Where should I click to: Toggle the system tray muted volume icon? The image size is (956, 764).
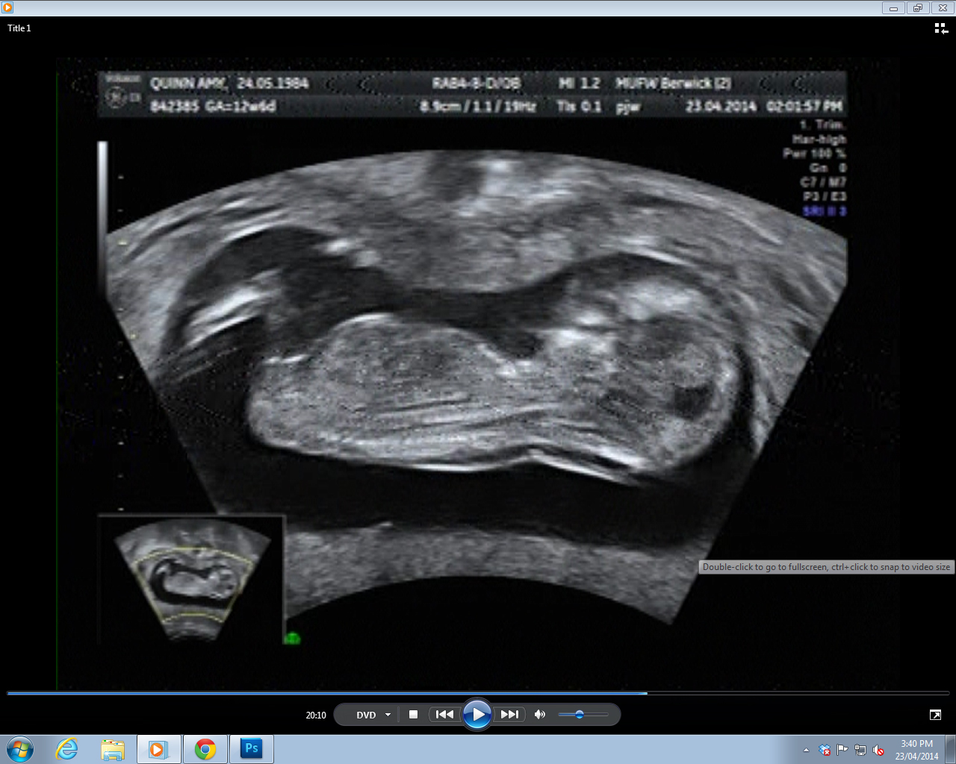pyautogui.click(x=878, y=750)
